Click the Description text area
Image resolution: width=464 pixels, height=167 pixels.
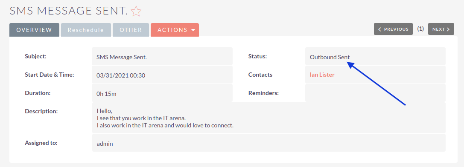[268, 118]
